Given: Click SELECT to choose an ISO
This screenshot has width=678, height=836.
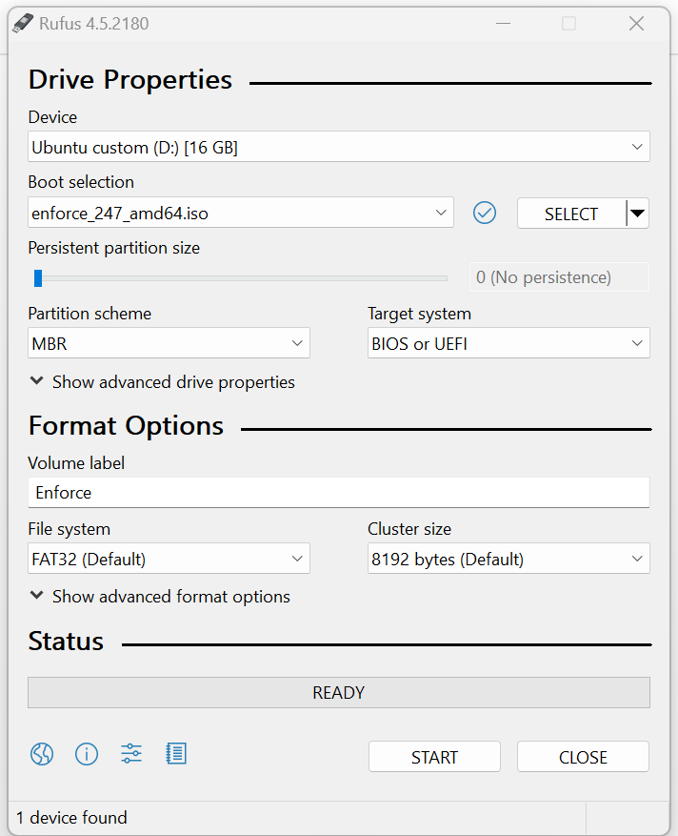Looking at the screenshot, I should (568, 213).
